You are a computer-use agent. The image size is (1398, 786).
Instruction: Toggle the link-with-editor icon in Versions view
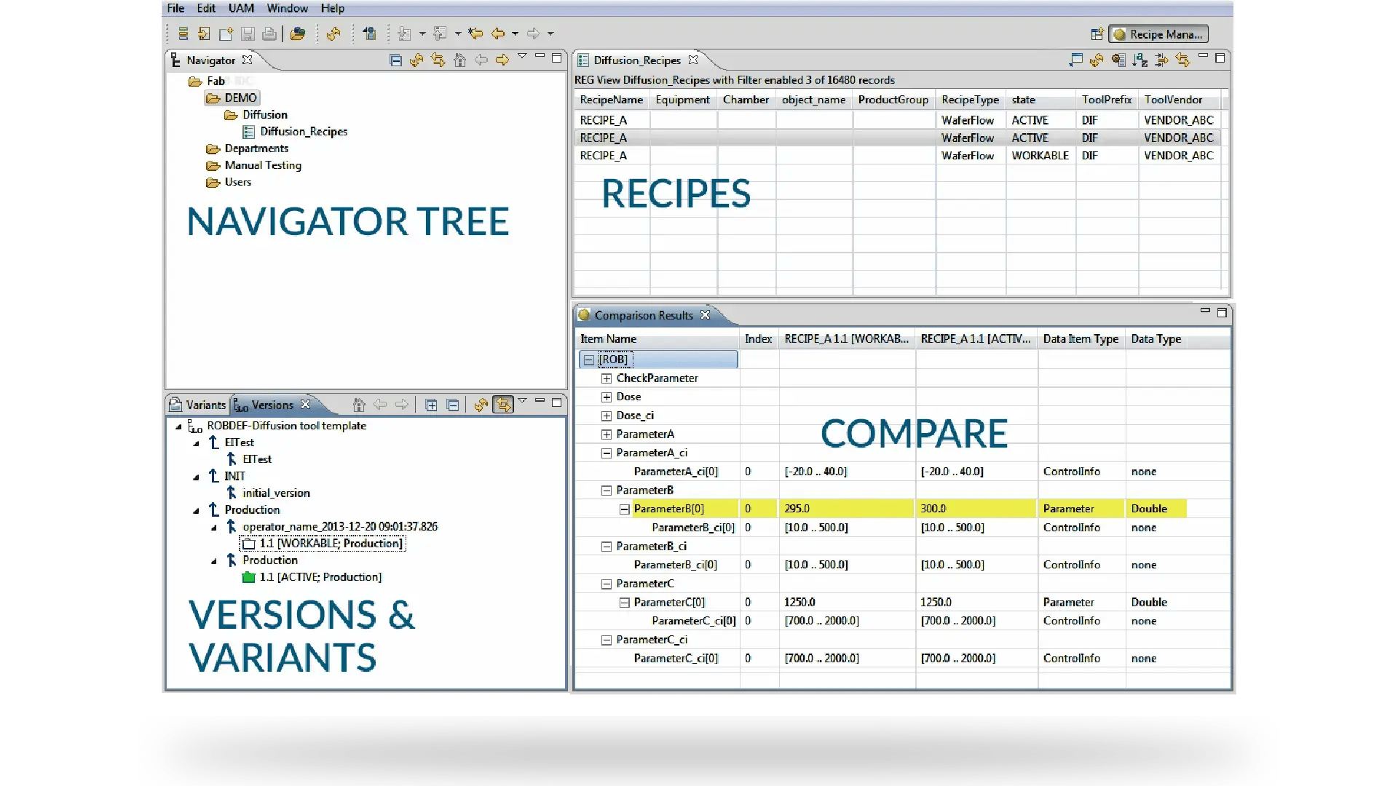(504, 404)
